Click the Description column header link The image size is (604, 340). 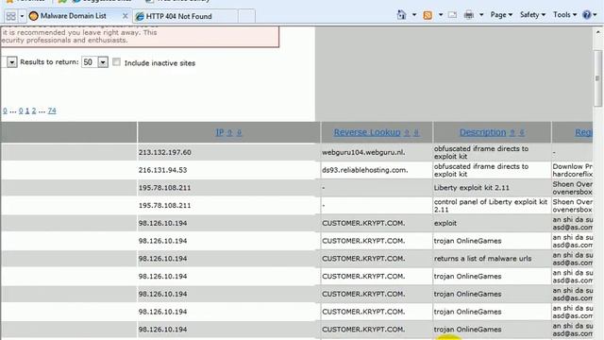click(x=482, y=132)
